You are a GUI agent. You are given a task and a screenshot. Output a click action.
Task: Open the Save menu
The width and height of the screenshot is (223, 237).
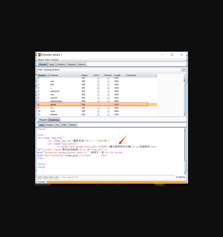point(47,60)
